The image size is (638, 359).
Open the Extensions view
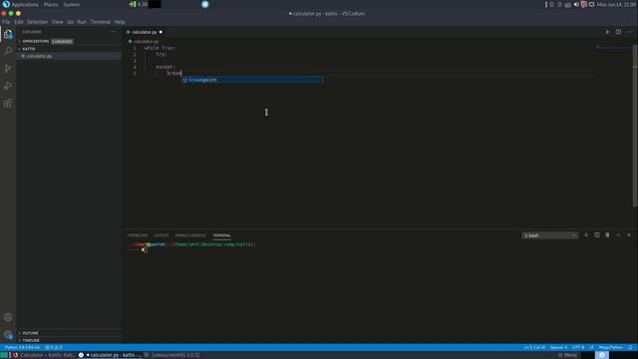pos(8,104)
